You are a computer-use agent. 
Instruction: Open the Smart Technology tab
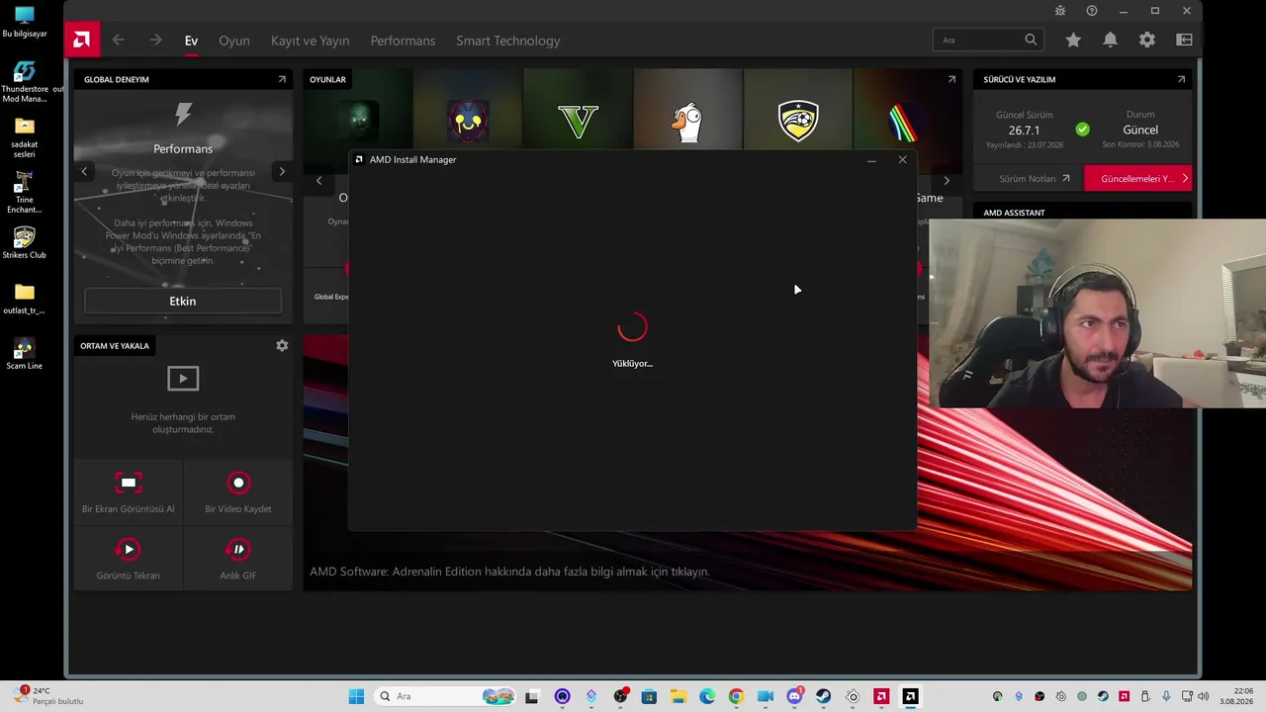point(508,41)
